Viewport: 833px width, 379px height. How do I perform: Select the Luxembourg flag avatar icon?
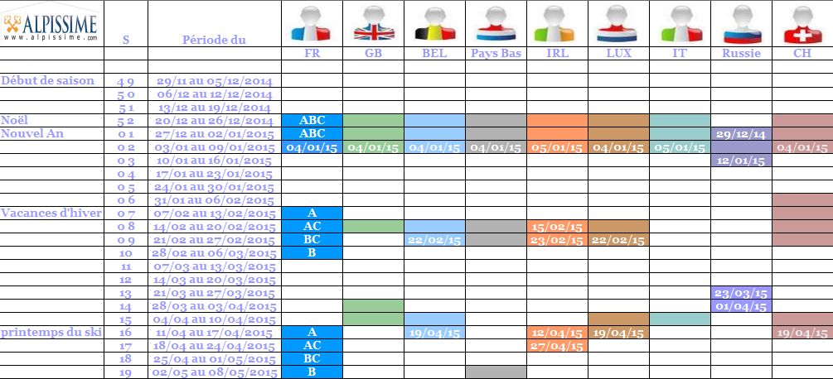coord(617,25)
